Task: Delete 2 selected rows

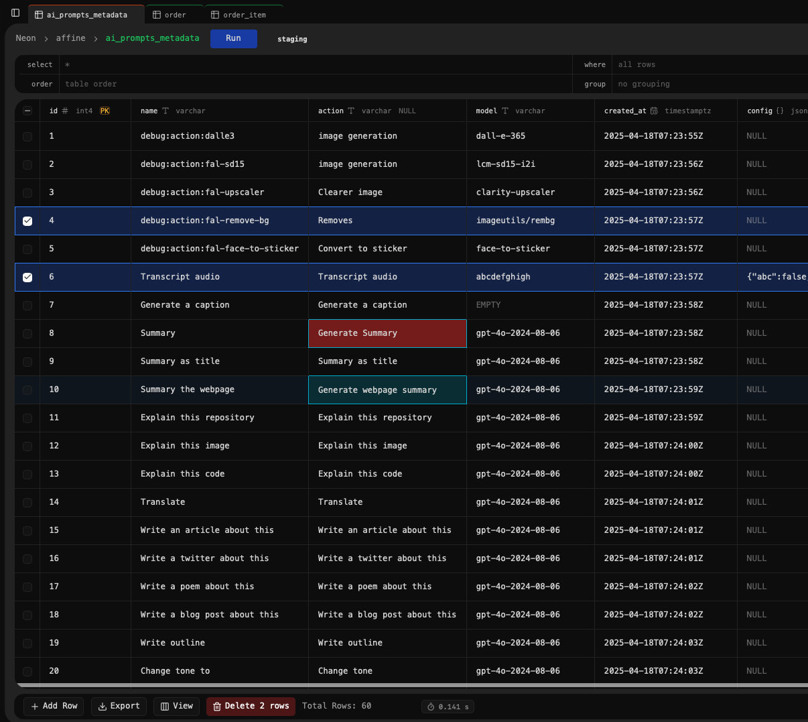Action: tap(251, 706)
